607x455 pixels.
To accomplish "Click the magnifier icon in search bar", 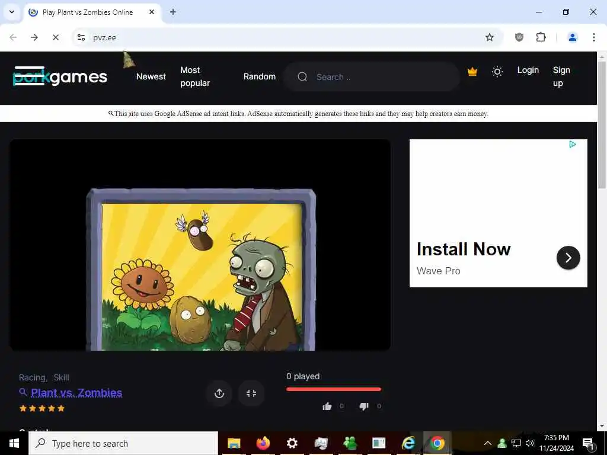I will [x=302, y=76].
